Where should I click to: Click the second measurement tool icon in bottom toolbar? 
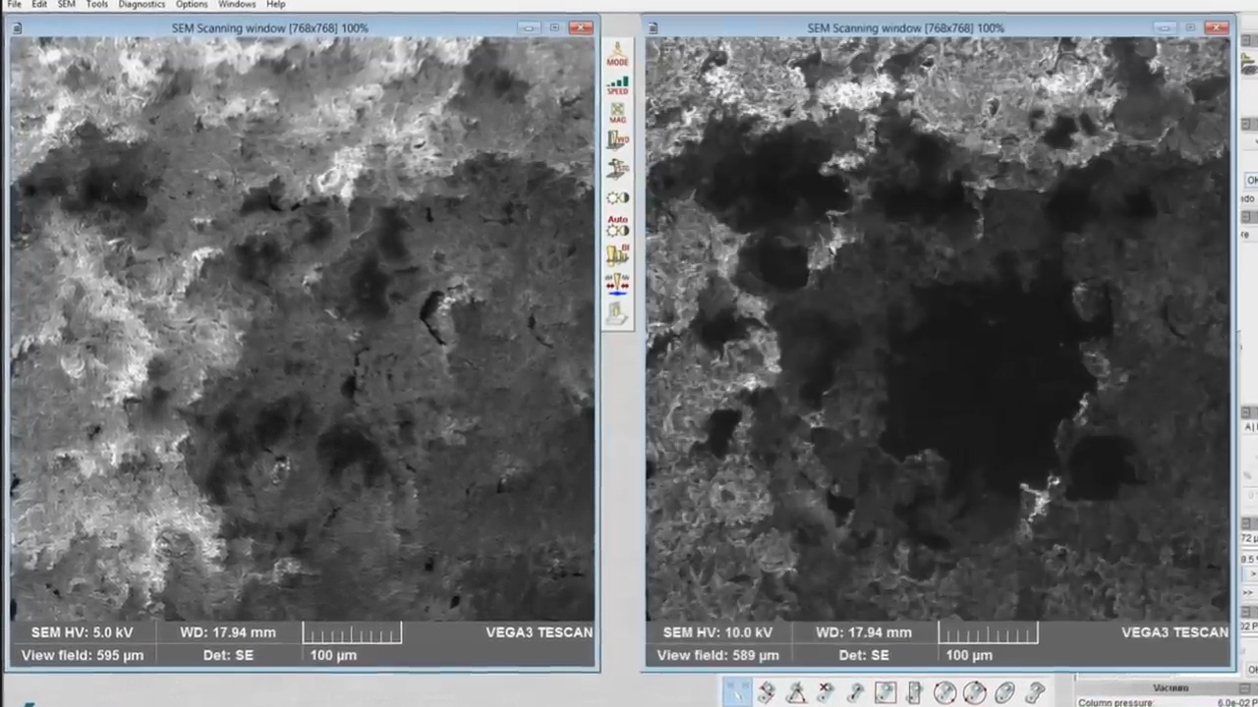(x=767, y=693)
